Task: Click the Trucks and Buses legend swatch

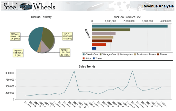Action: click(135, 54)
